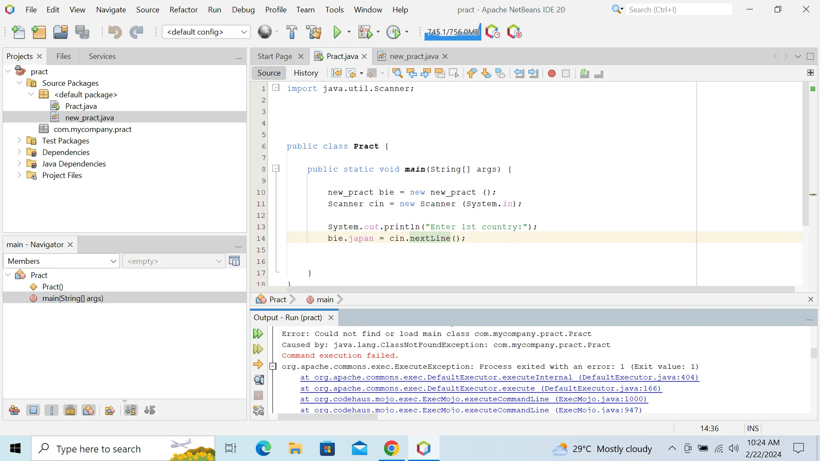Viewport: 820px width, 461px height.
Task: Click the Stop Macro Recording square icon
Action: [x=566, y=73]
